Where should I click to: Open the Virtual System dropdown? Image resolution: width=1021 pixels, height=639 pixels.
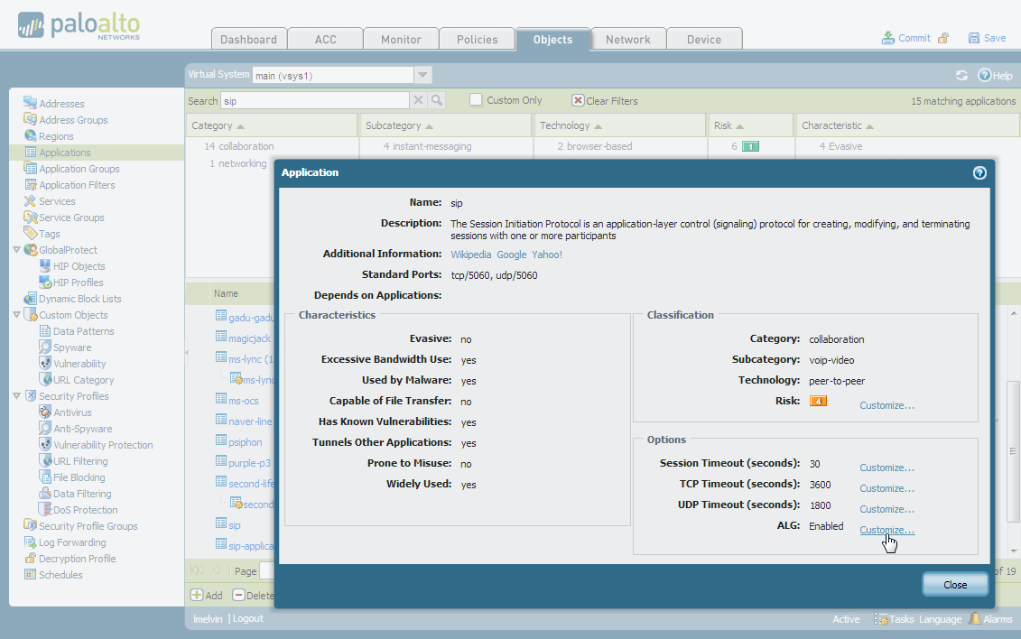tap(422, 76)
